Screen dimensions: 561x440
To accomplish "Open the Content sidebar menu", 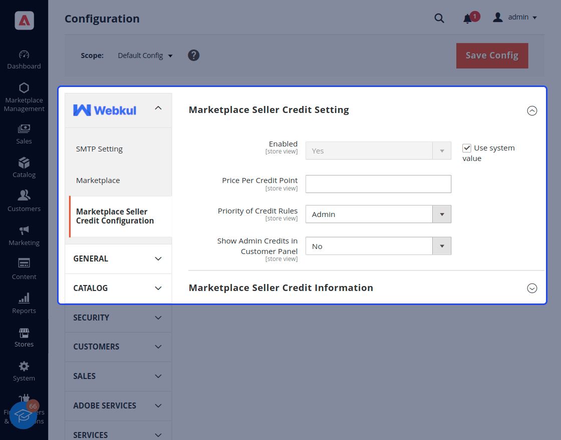I will pos(24,269).
